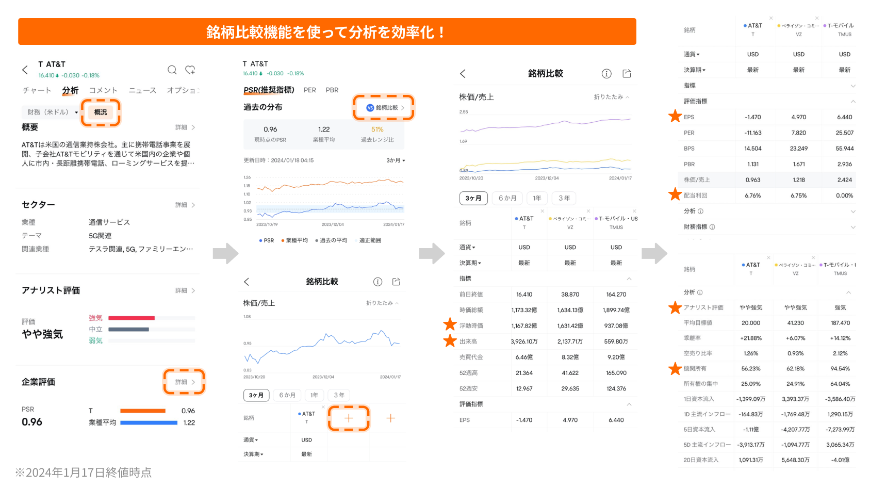Open 通貨 dropdown on the single-stock comparison
This screenshot has width=870, height=489.
(251, 440)
